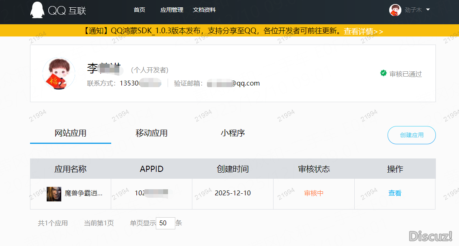Open the 应用管理 menu item
Screen dimensions: 459x246
pos(172,10)
